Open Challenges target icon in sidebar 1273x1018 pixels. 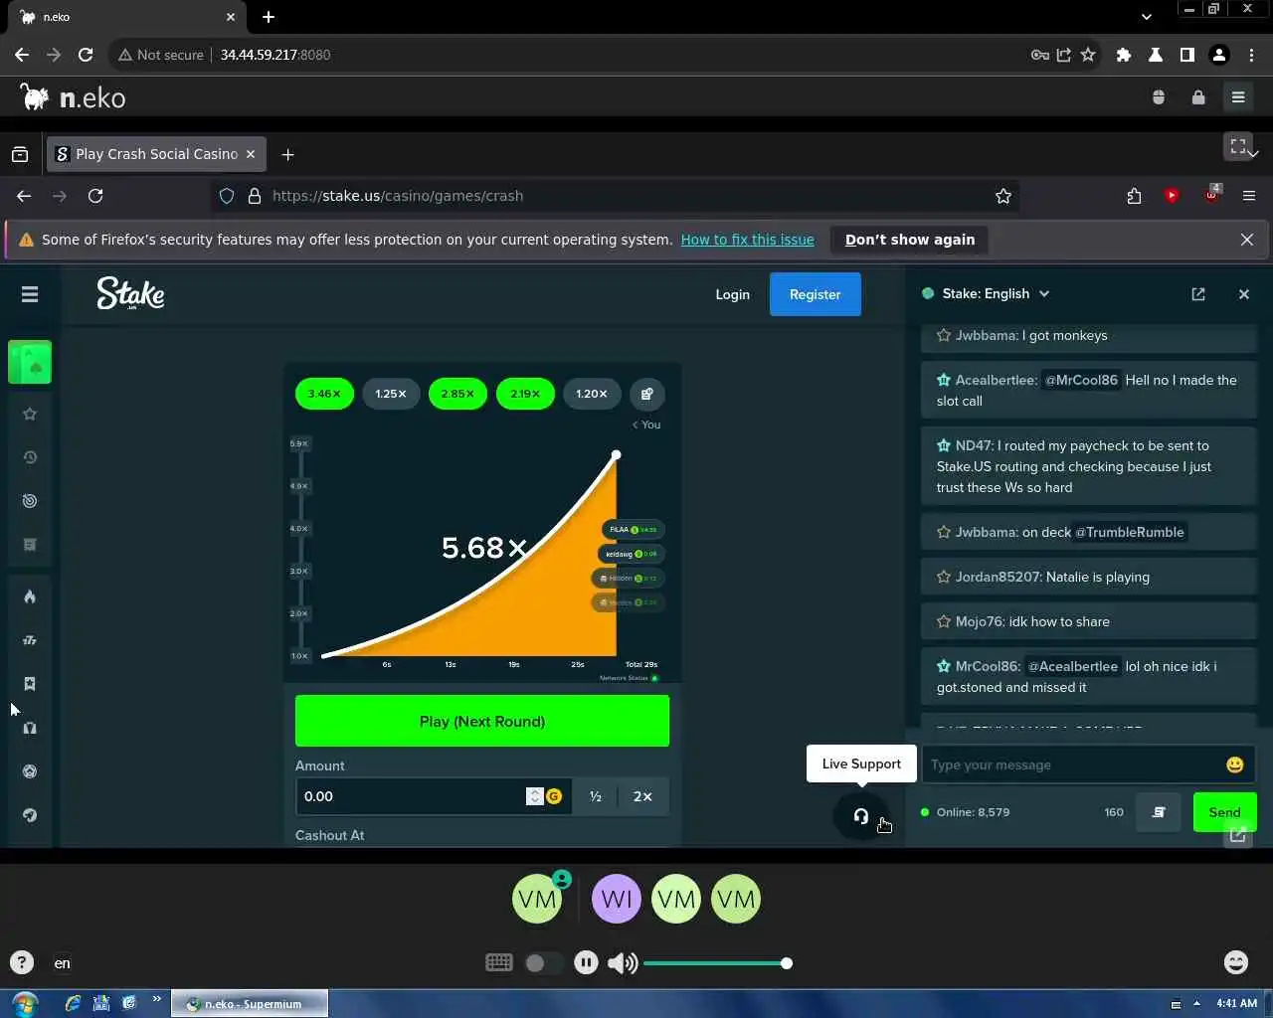pos(30,501)
